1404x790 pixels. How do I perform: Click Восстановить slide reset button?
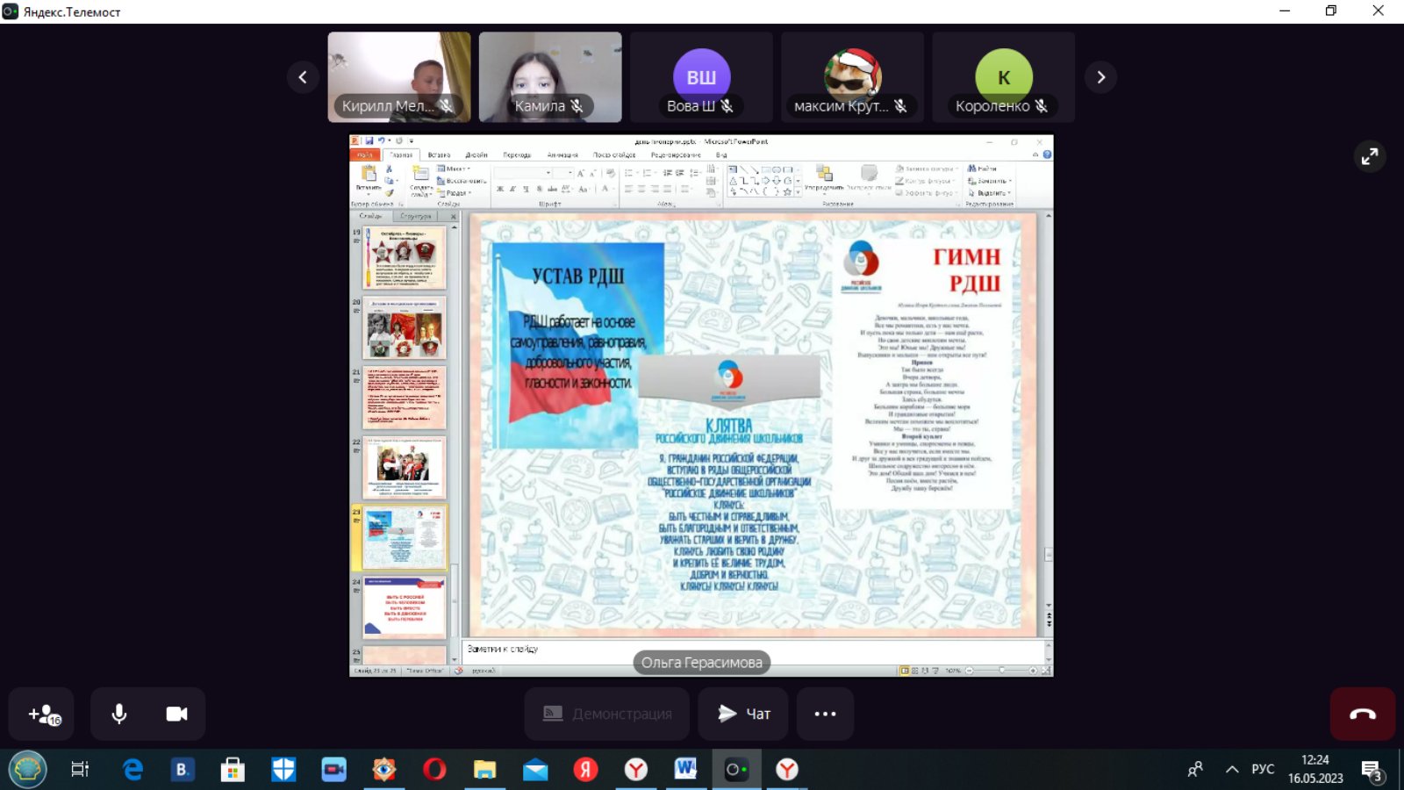click(462, 181)
